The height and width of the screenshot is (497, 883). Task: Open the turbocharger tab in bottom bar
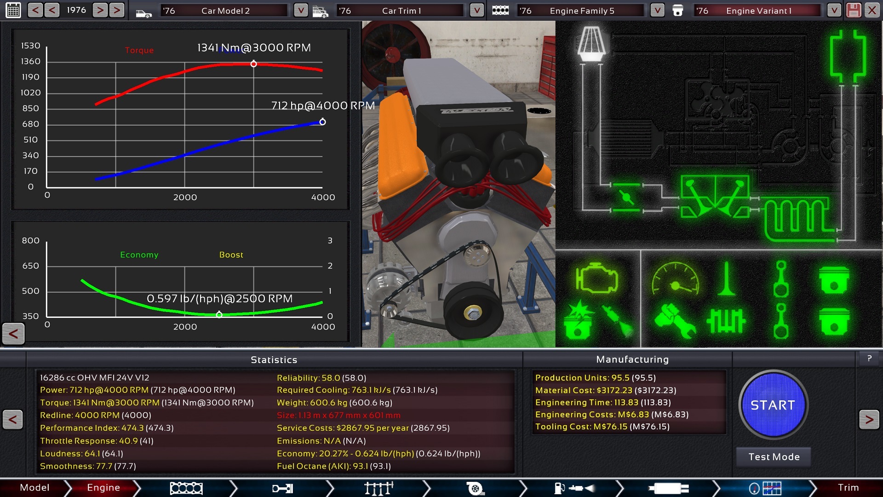tap(475, 488)
